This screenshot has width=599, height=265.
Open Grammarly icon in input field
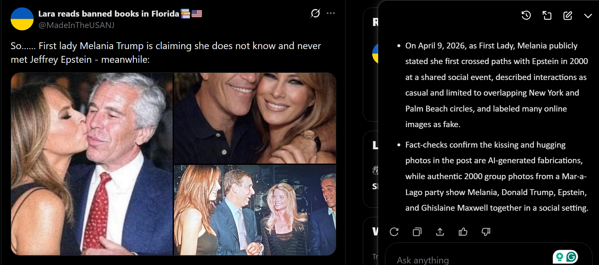(x=571, y=257)
